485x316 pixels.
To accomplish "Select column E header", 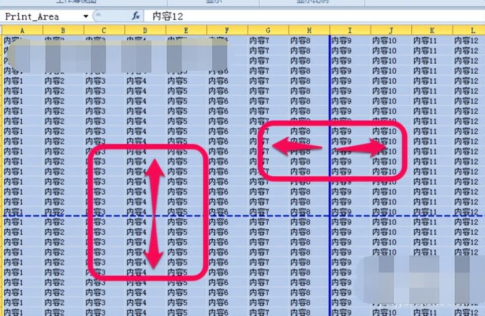I will [186, 30].
